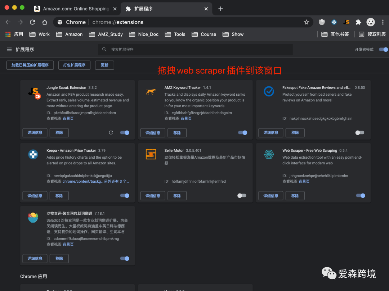Click the 更新 update button

[x=104, y=65]
